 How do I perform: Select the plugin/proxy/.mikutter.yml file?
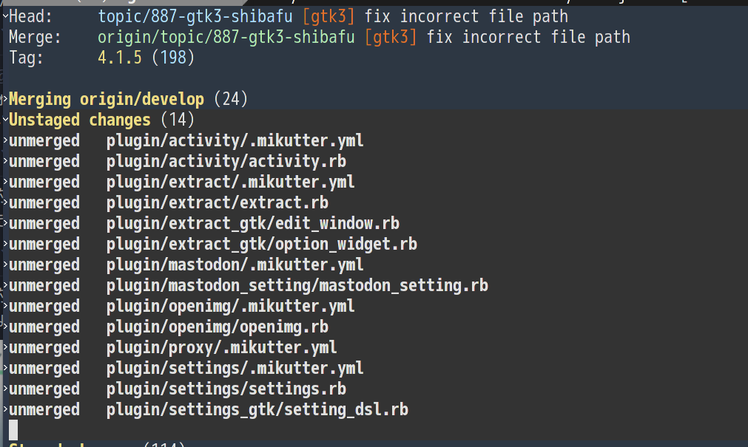tap(221, 347)
